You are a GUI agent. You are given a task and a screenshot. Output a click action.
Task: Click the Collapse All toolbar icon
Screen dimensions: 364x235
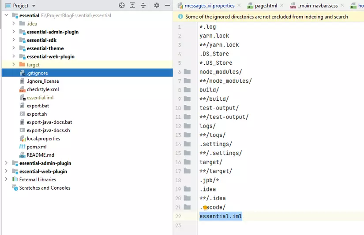pos(143,5)
